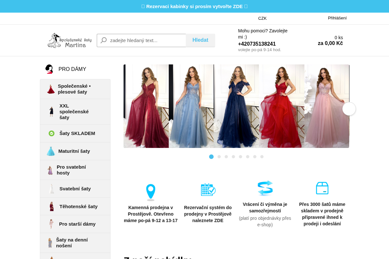Click the box icon for 3000 šatů skladem
This screenshot has height=259, width=389.
tap(322, 188)
